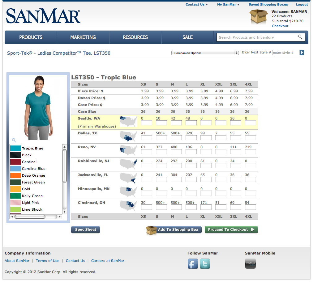This screenshot has width=313, height=282.
Task: Open Contact Us footer link
Action: 75,261
